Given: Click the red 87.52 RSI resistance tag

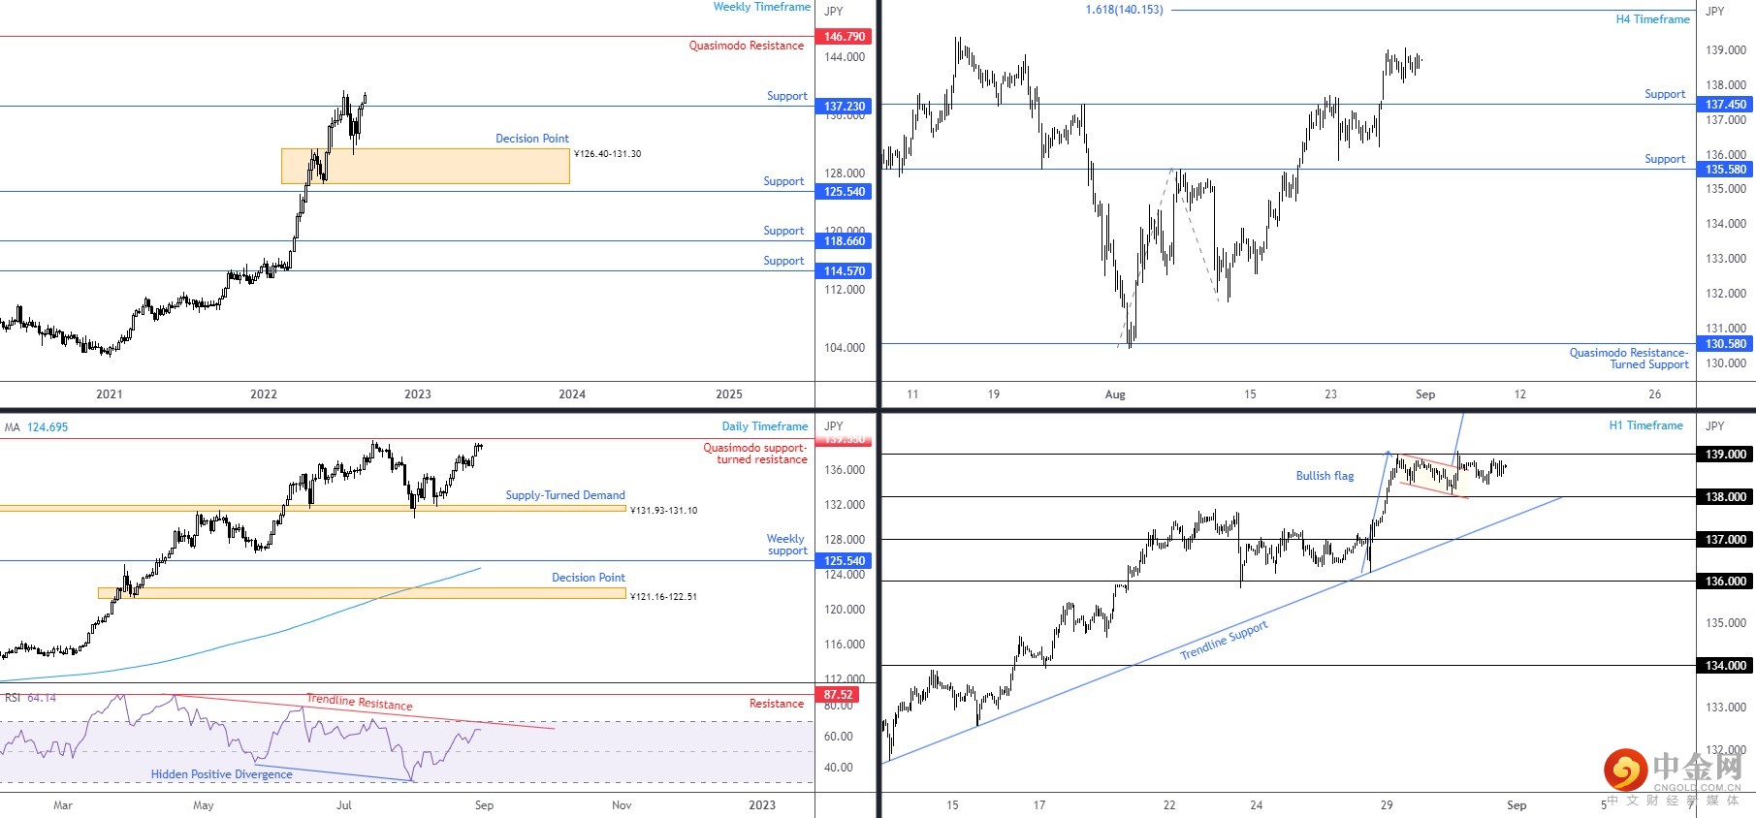Looking at the screenshot, I should click(839, 695).
